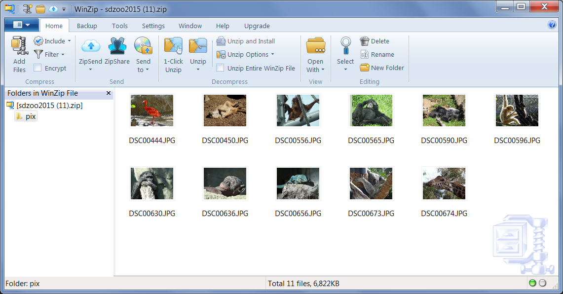
Task: Click the Unzip and Install button
Action: point(246,41)
